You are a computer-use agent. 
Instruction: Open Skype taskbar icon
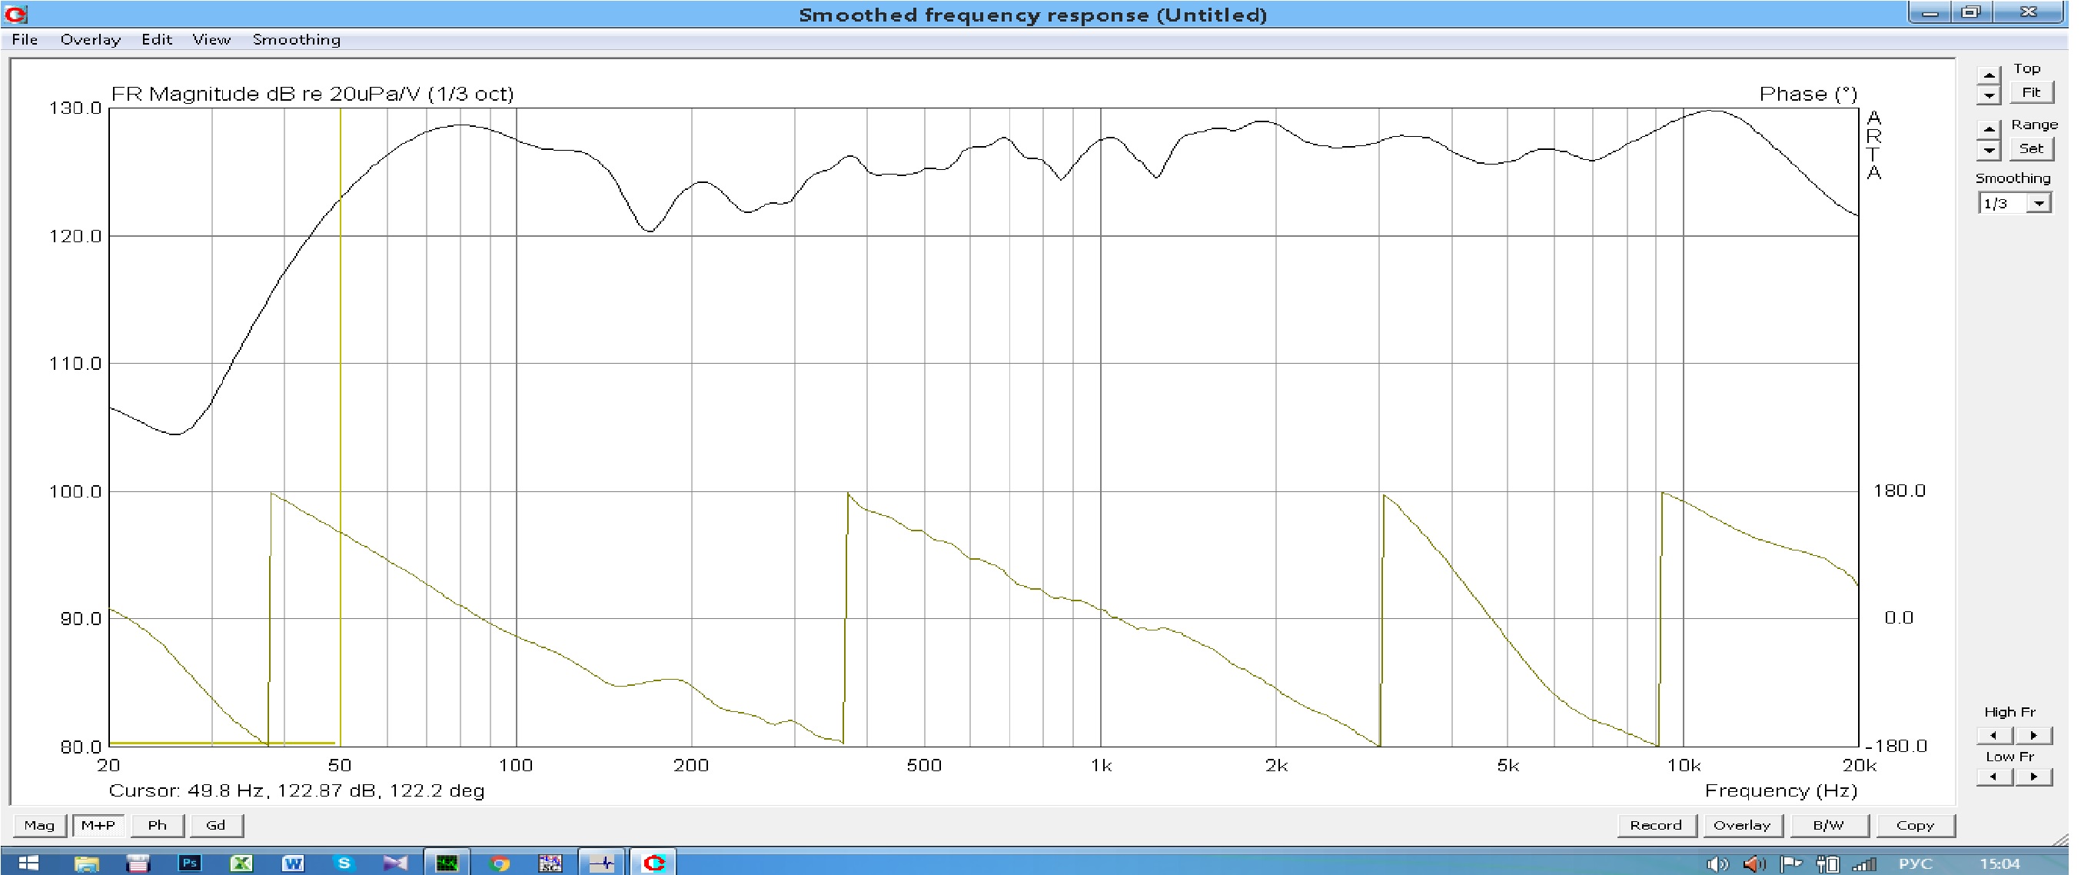tap(344, 863)
